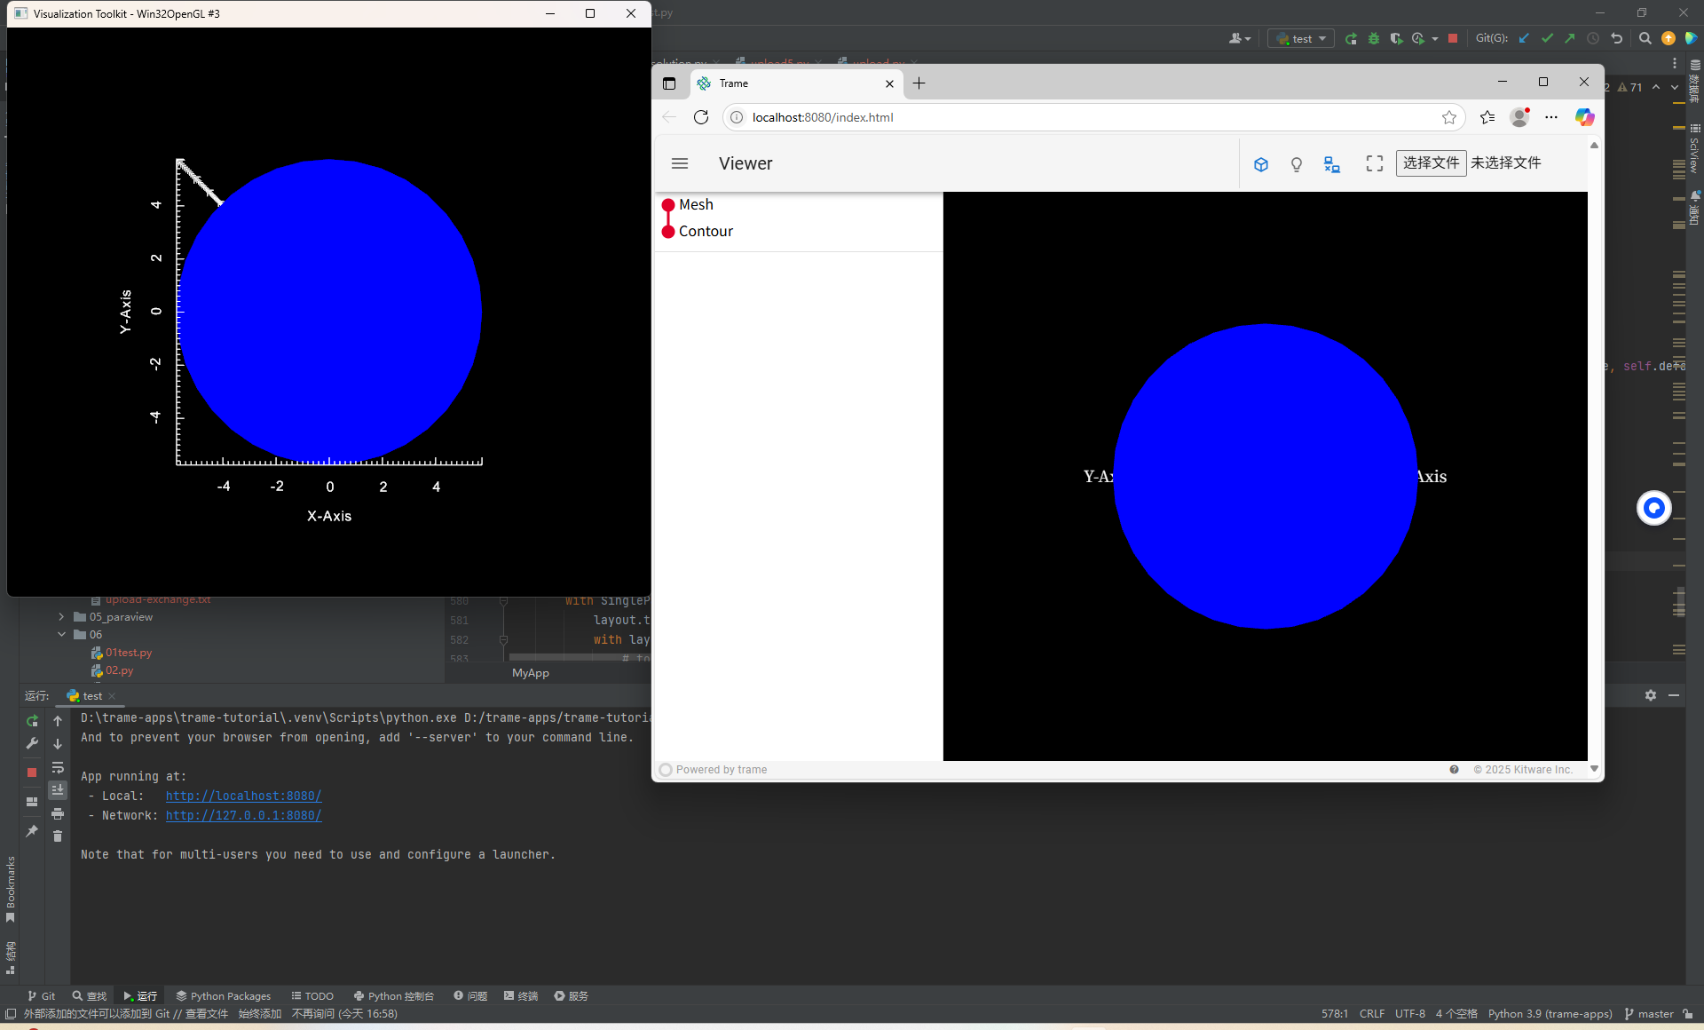Switch to the TODO tool window tab
This screenshot has height=1030, width=1704.
pos(312,996)
